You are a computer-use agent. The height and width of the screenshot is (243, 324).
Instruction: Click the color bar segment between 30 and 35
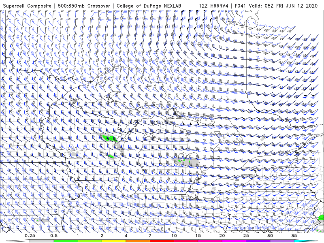click(282, 241)
